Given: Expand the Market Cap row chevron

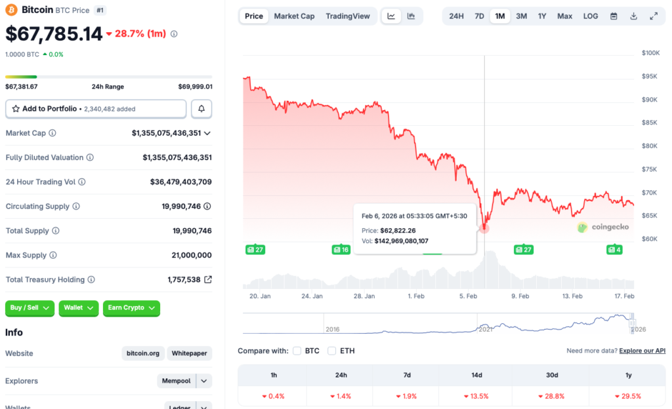Looking at the screenshot, I should pos(209,133).
